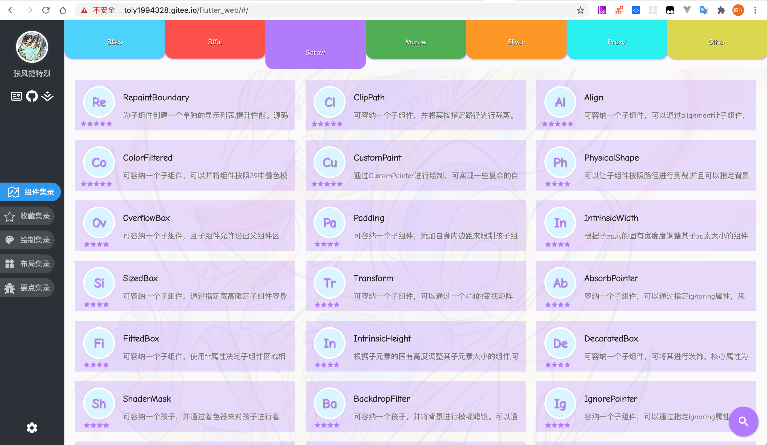Image resolution: width=767 pixels, height=445 pixels.
Task: Click the purple floating search button
Action: point(743,421)
